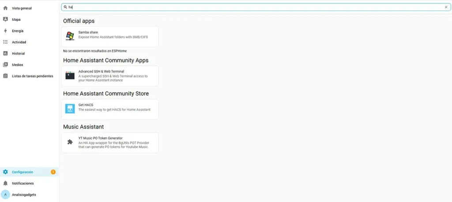
Task: Click the Get HACS store icon
Action: pyautogui.click(x=70, y=109)
